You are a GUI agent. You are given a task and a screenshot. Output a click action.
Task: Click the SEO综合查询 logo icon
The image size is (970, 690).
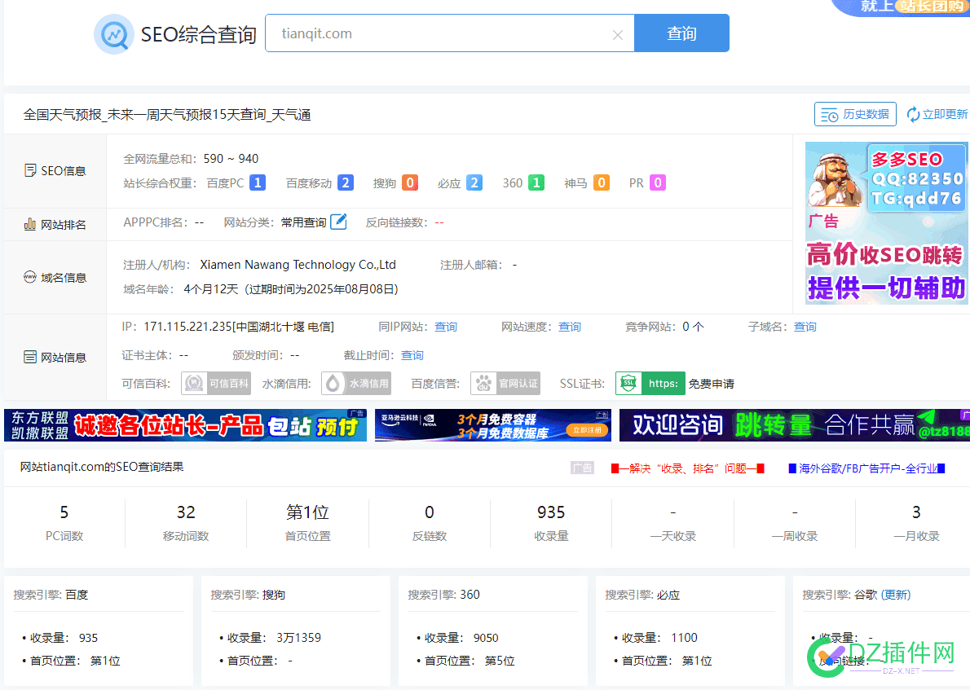tap(114, 33)
